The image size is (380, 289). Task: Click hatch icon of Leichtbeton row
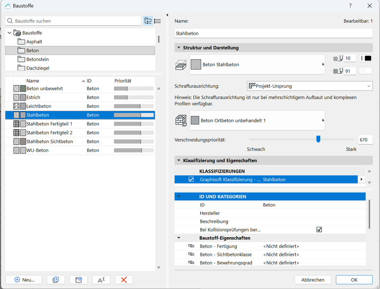pyautogui.click(x=16, y=106)
